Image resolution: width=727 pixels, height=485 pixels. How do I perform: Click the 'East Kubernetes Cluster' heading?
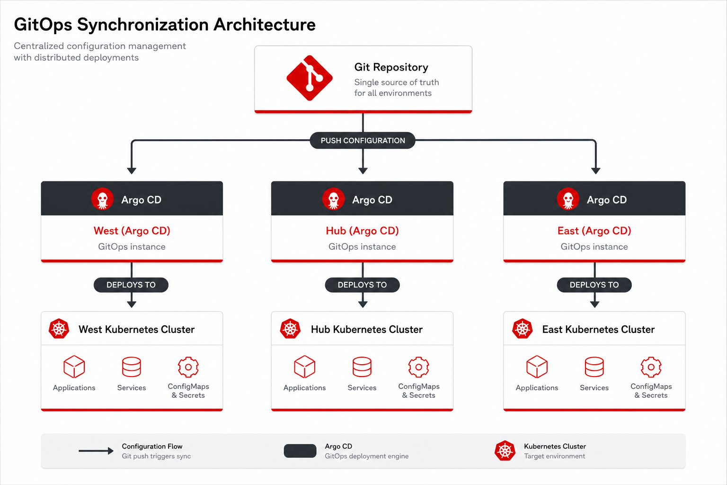tap(599, 329)
